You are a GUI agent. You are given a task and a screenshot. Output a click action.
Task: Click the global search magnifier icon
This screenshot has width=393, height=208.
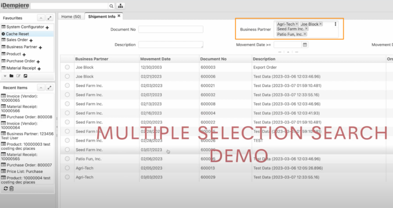[x=112, y=6]
